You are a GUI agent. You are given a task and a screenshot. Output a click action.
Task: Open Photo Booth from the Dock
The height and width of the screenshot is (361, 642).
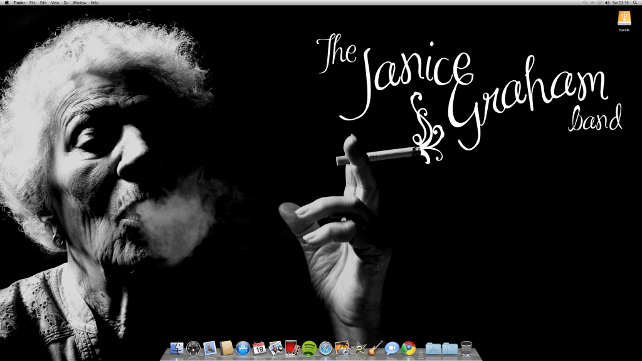[292, 350]
